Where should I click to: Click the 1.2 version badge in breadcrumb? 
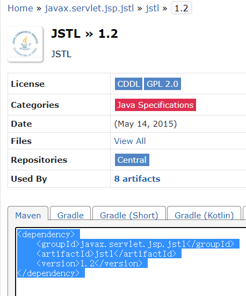click(181, 8)
